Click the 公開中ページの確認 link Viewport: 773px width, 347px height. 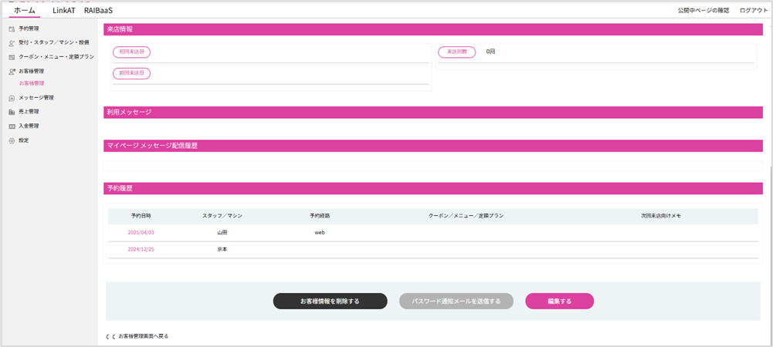(x=703, y=11)
